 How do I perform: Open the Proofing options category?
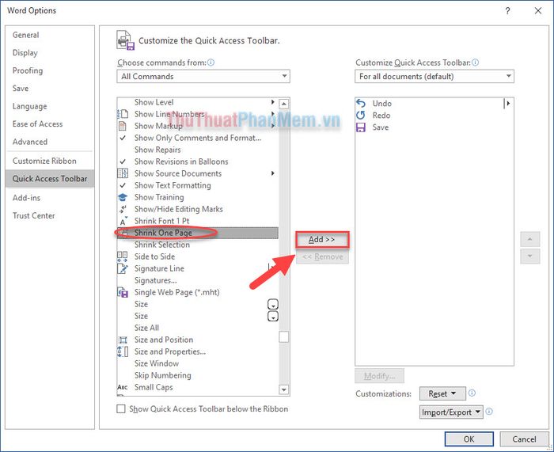click(x=28, y=70)
